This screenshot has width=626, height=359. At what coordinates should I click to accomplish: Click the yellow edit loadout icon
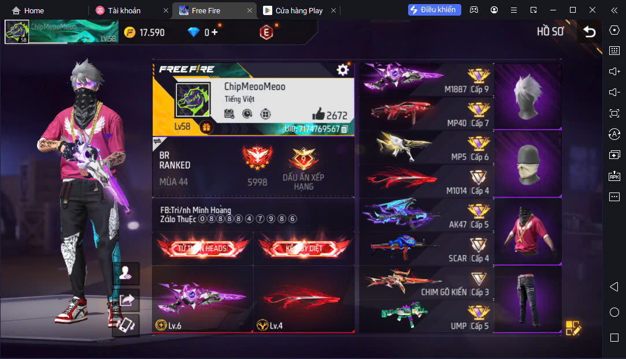point(573,328)
